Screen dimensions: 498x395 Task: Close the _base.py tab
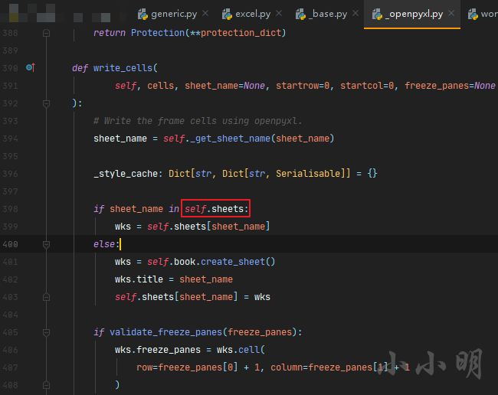pos(355,14)
